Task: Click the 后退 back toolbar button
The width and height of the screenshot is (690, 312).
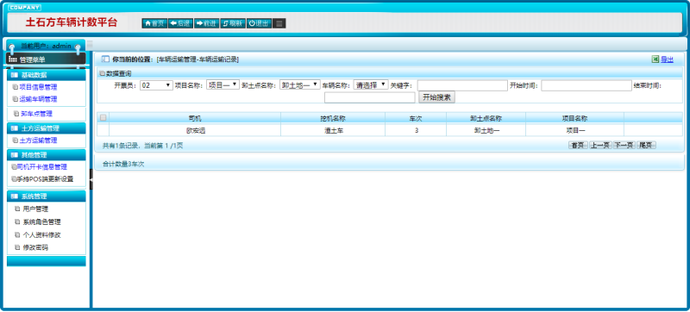Action: [180, 23]
